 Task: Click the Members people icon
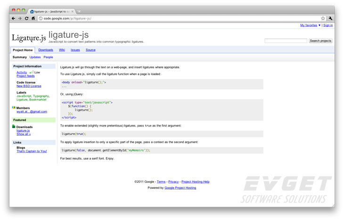click(x=14, y=108)
